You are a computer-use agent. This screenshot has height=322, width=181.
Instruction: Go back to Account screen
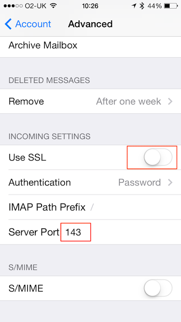coord(28,24)
